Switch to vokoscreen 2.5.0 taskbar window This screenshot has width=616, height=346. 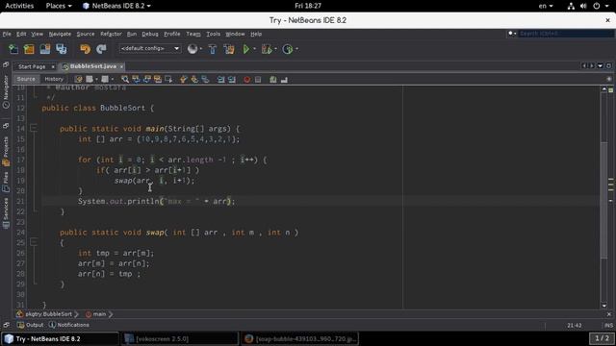(x=180, y=338)
